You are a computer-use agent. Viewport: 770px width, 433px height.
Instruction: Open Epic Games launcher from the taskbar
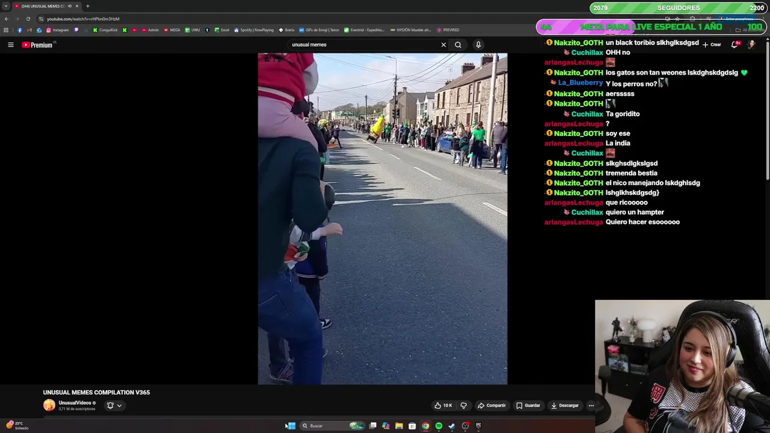479,426
